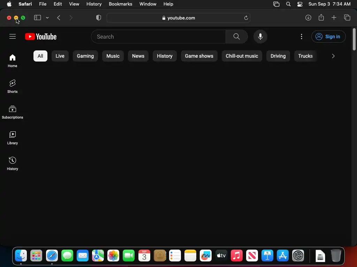This screenshot has width=357, height=267.
Task: Open the Bookmarks menu
Action: point(120,4)
